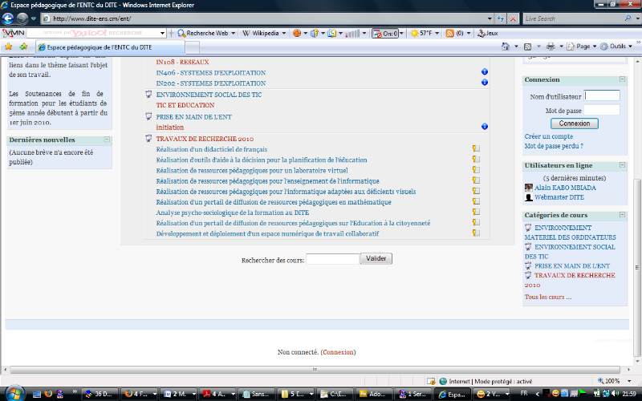Open IN108 - RESEAUX course
The height and width of the screenshot is (401, 642).
tap(183, 63)
